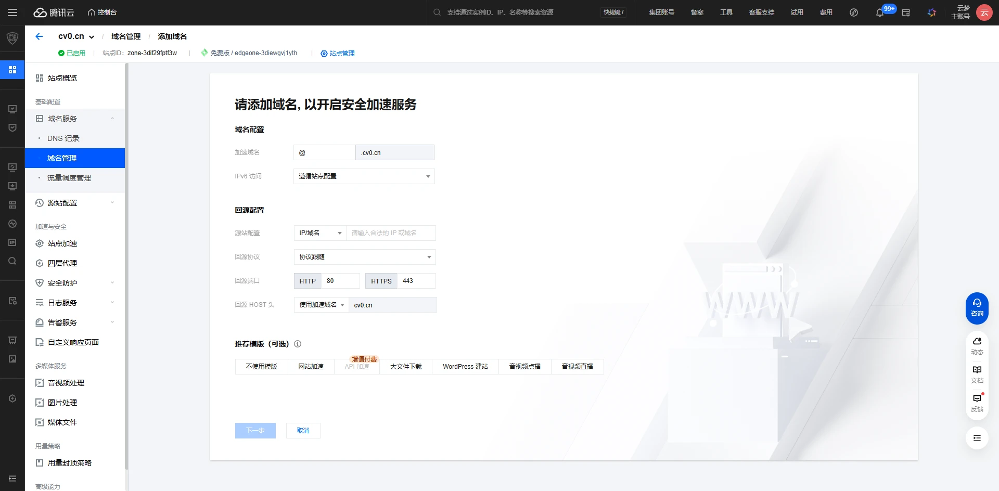Open the 文档 documentation icon
The image size is (999, 491).
click(977, 374)
